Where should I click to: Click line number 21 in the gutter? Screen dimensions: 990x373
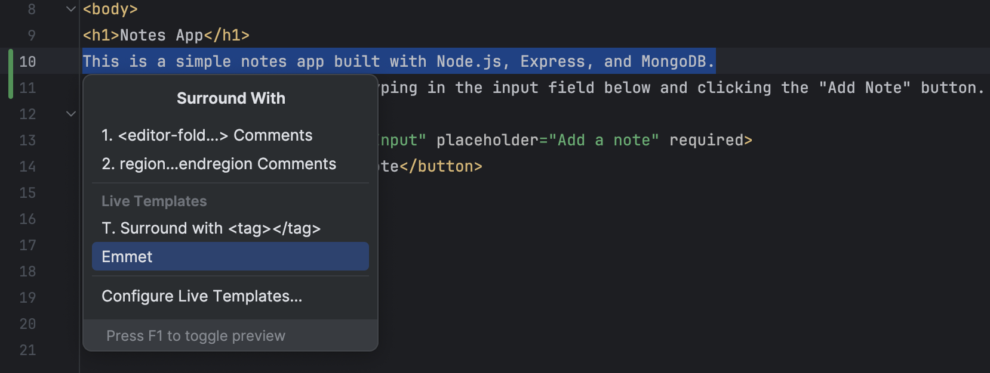coord(27,350)
